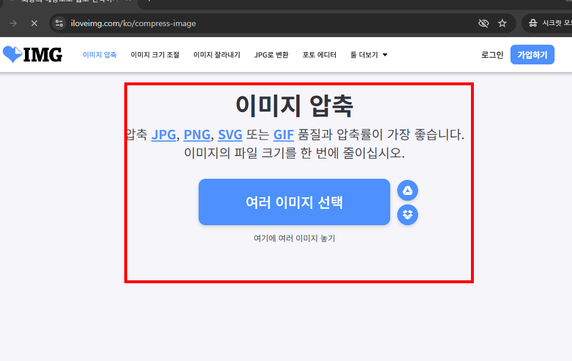The image size is (572, 361).
Task: Click inside the browser address bar
Action: (232, 23)
